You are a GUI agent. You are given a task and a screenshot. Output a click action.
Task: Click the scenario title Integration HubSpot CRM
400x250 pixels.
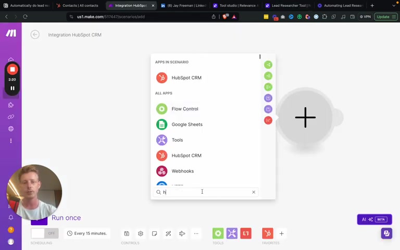point(75,35)
